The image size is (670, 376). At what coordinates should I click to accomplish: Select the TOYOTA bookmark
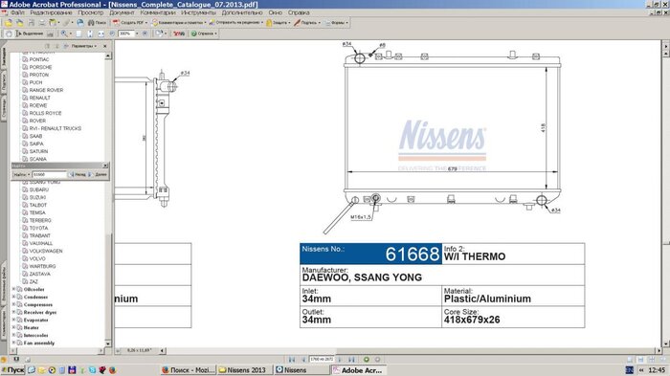[38, 228]
